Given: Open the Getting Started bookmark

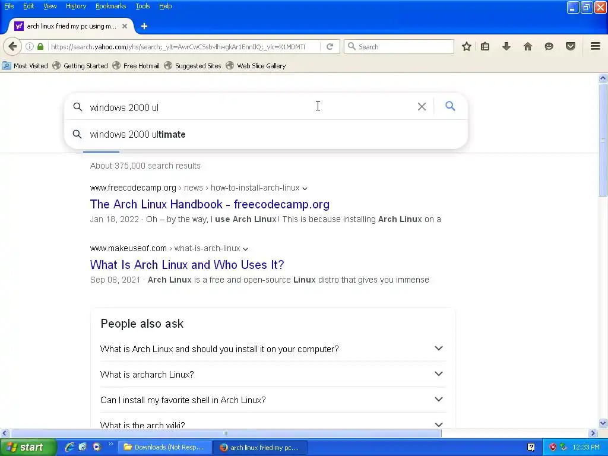Looking at the screenshot, I should point(81,66).
